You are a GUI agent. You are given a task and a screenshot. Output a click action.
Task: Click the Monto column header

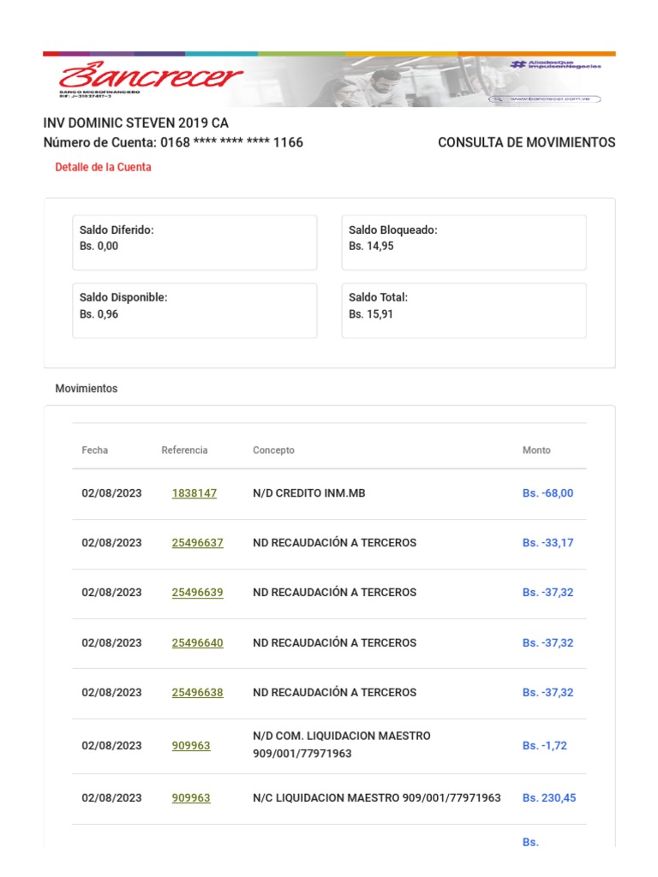point(536,450)
